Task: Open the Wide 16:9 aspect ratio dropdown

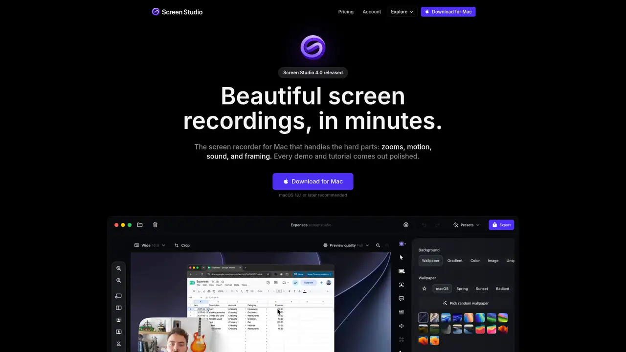Action: (150, 245)
